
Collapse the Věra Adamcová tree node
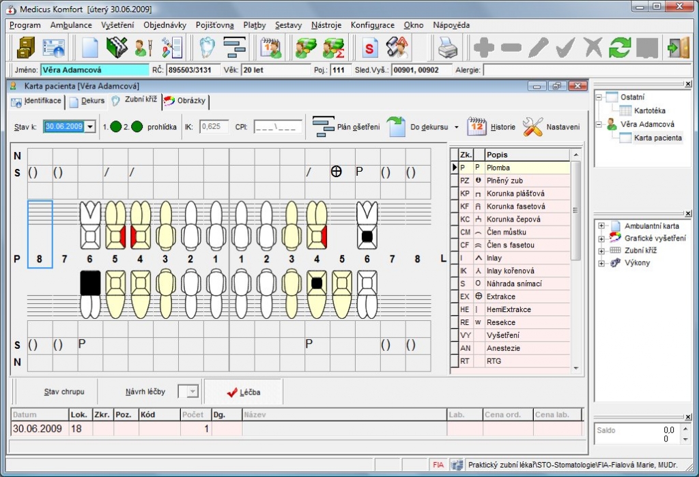pyautogui.click(x=599, y=124)
